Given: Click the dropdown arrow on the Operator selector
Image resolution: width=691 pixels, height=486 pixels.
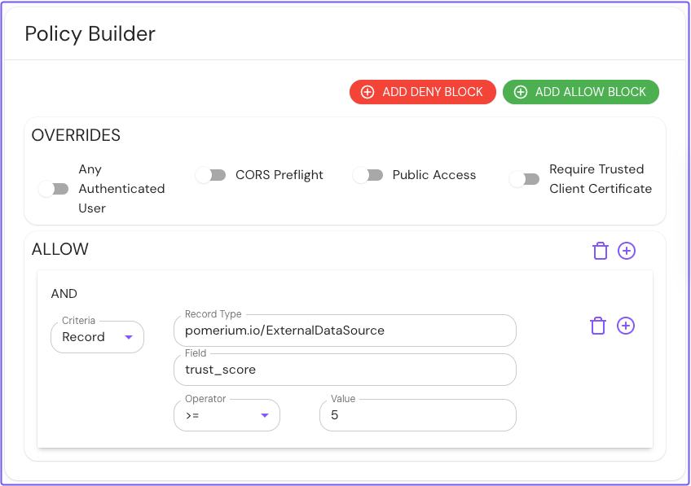Looking at the screenshot, I should coord(264,415).
